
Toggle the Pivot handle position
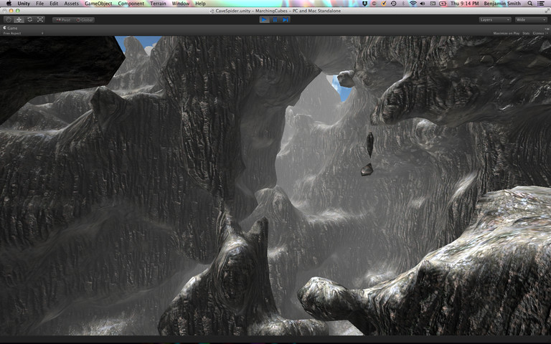coord(62,19)
